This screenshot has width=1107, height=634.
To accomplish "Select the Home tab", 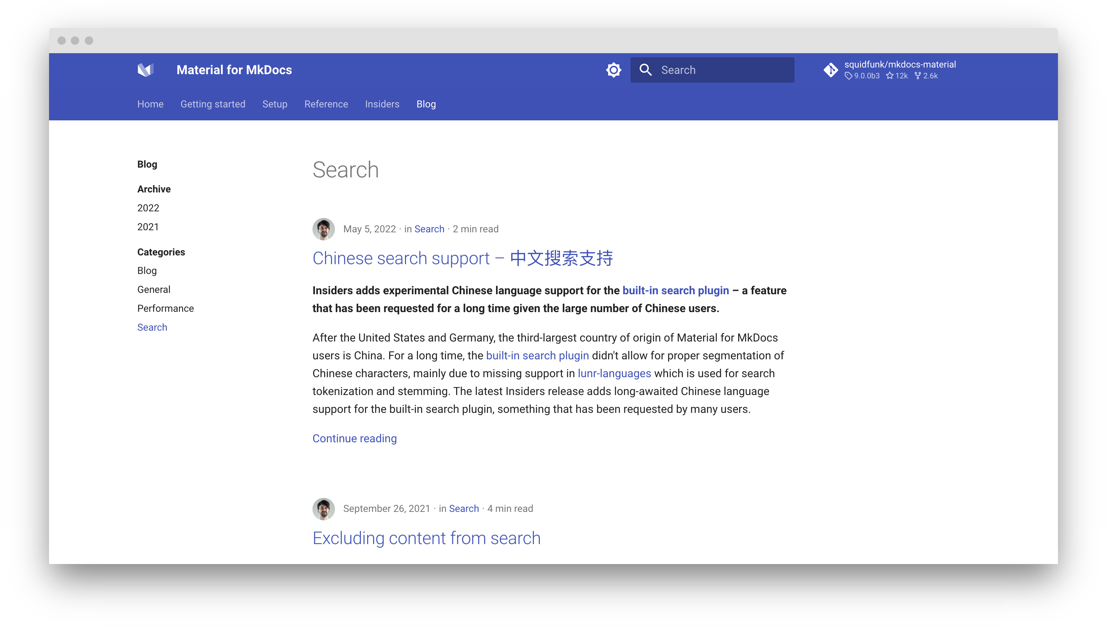I will [150, 104].
